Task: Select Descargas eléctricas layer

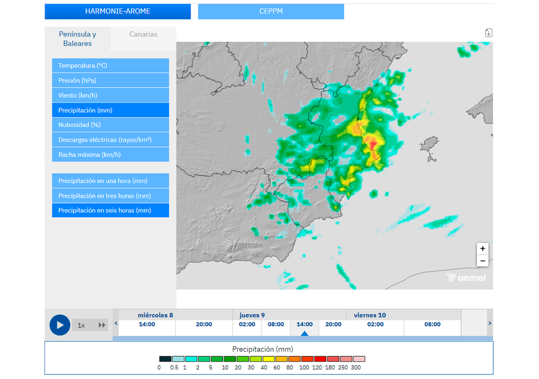Action: pyautogui.click(x=111, y=139)
